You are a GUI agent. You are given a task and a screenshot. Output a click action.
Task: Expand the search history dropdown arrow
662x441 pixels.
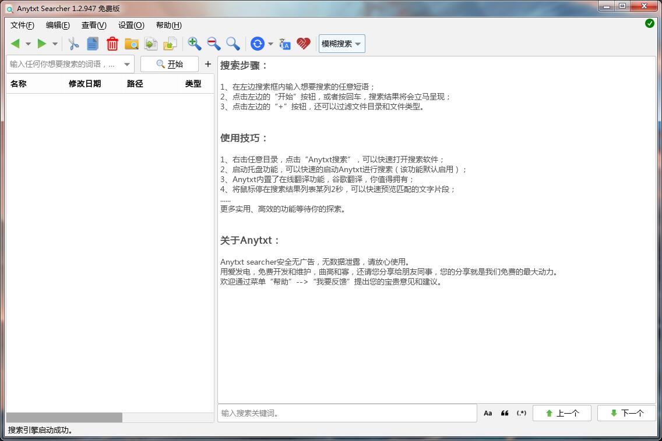click(127, 65)
